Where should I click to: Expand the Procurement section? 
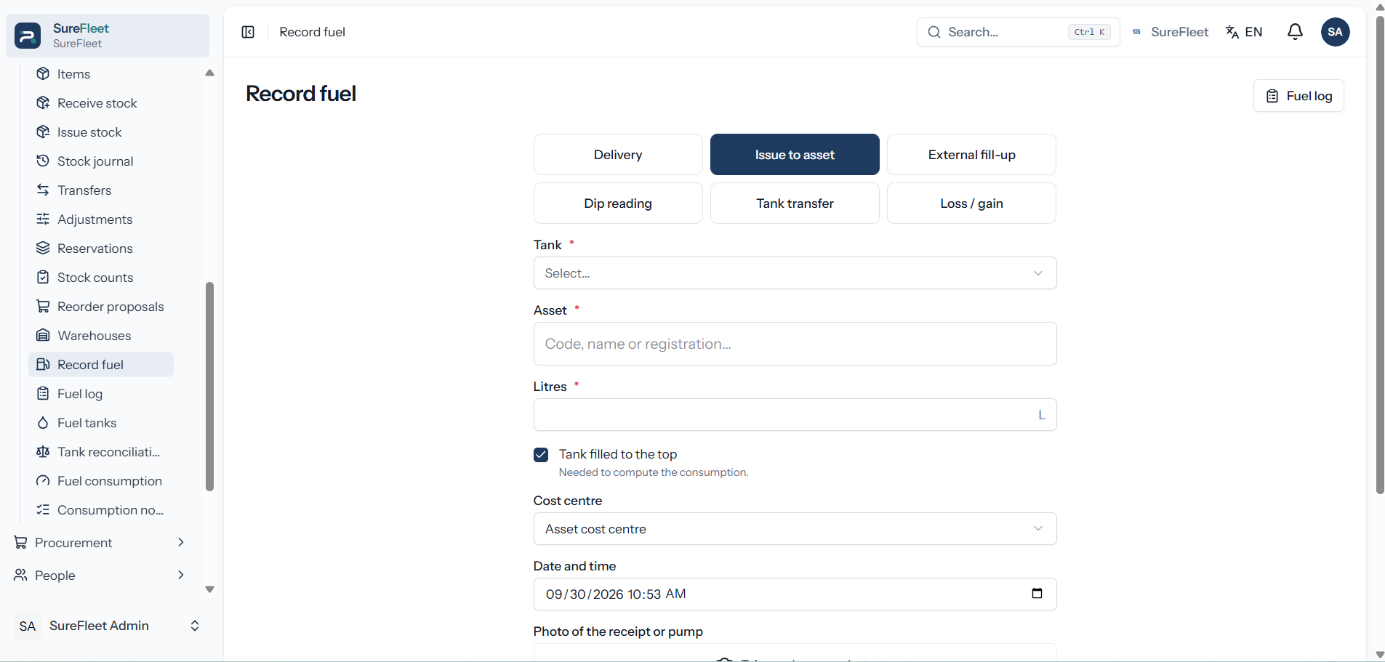click(x=100, y=543)
